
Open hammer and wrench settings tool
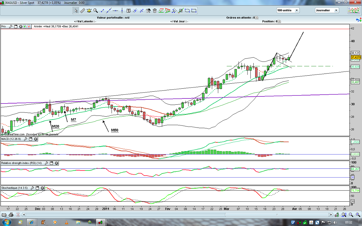tap(148, 11)
